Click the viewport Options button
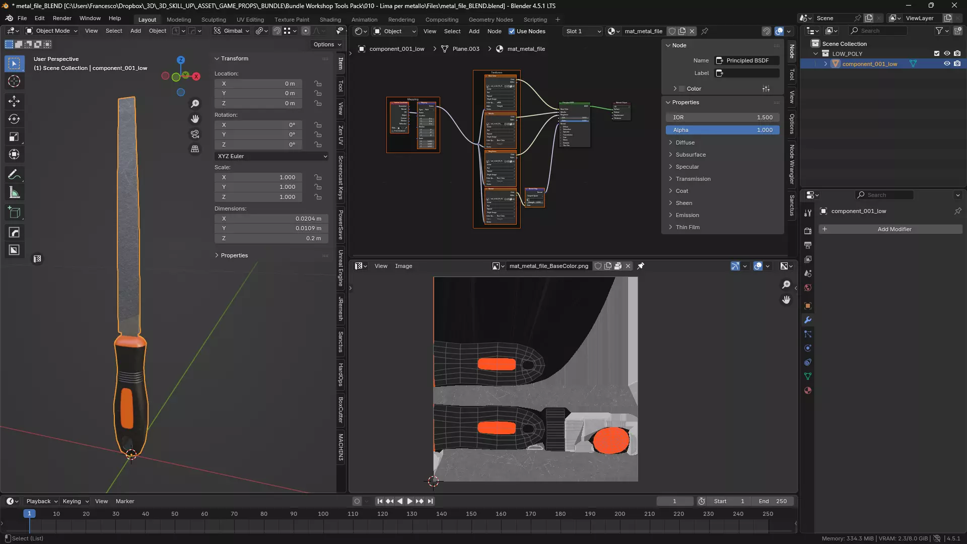Screen dimensions: 967x544 [x=327, y=44]
